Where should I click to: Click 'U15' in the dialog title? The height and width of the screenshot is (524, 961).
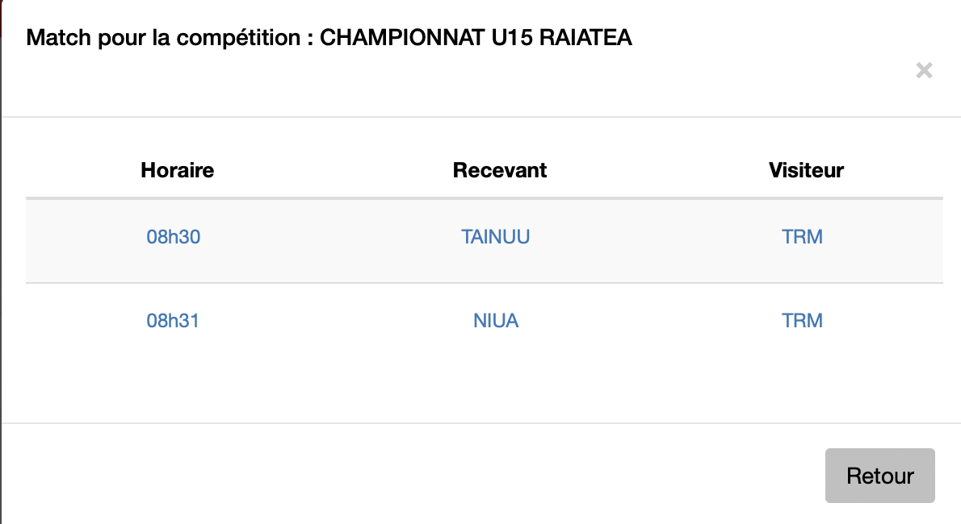(512, 38)
